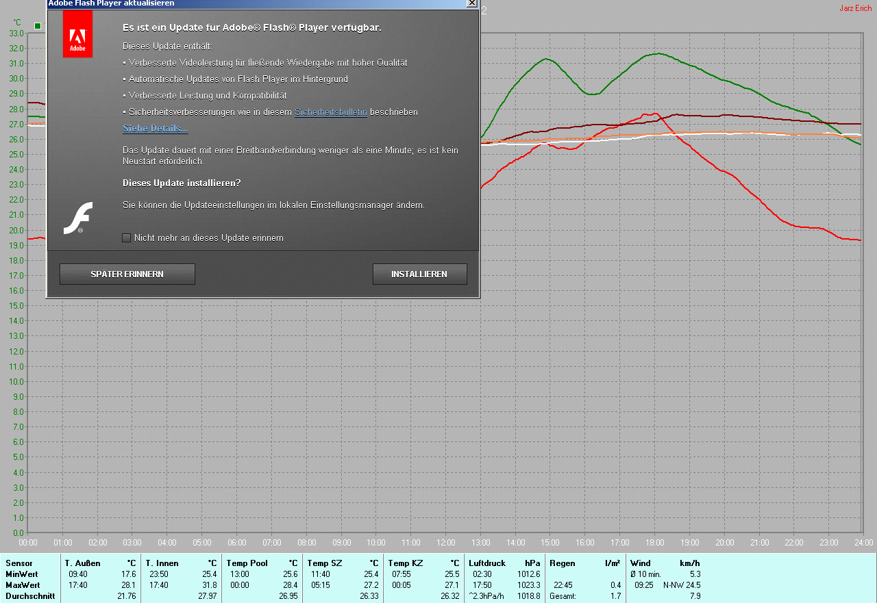
Task: Click the 'Temp SZ' column header
Action: pyautogui.click(x=325, y=563)
